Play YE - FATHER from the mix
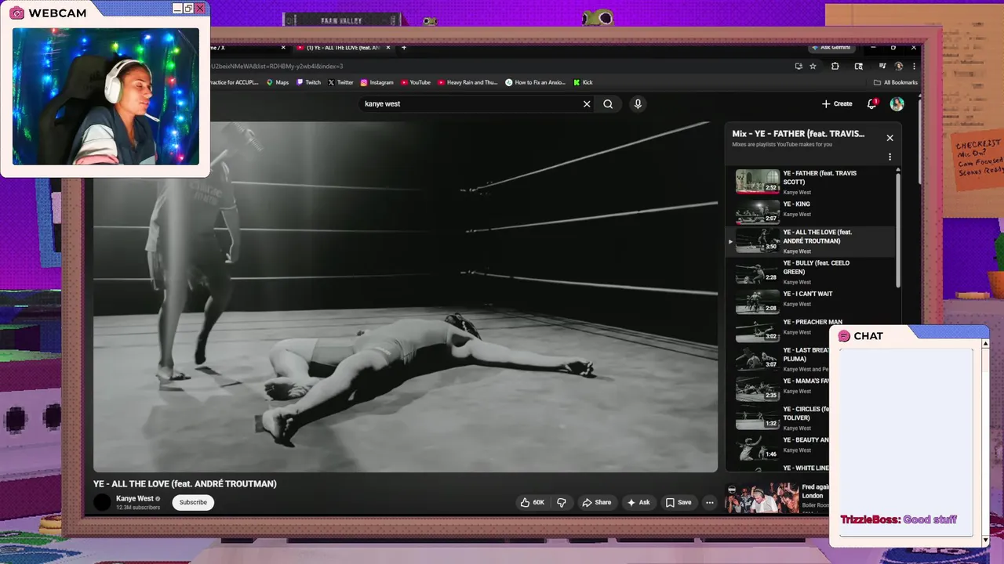The image size is (1004, 564). coord(811,182)
